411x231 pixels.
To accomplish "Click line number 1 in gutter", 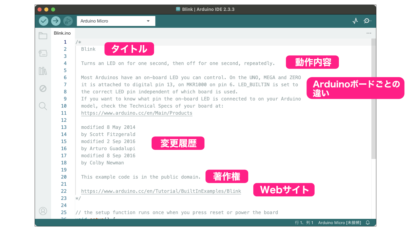I will (x=65, y=42).
